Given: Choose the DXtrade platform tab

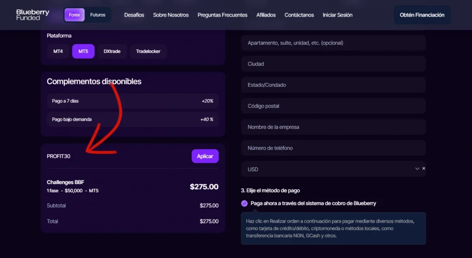Looking at the screenshot, I should click(112, 52).
